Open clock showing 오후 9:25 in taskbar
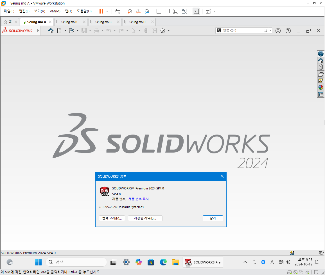325x275 pixels. tap(303, 262)
